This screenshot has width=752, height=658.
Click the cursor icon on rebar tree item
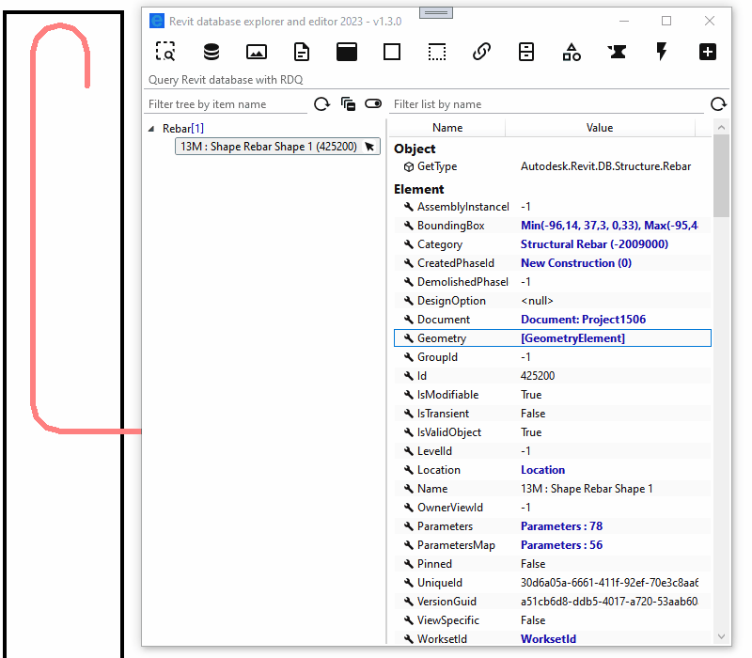pyautogui.click(x=369, y=147)
